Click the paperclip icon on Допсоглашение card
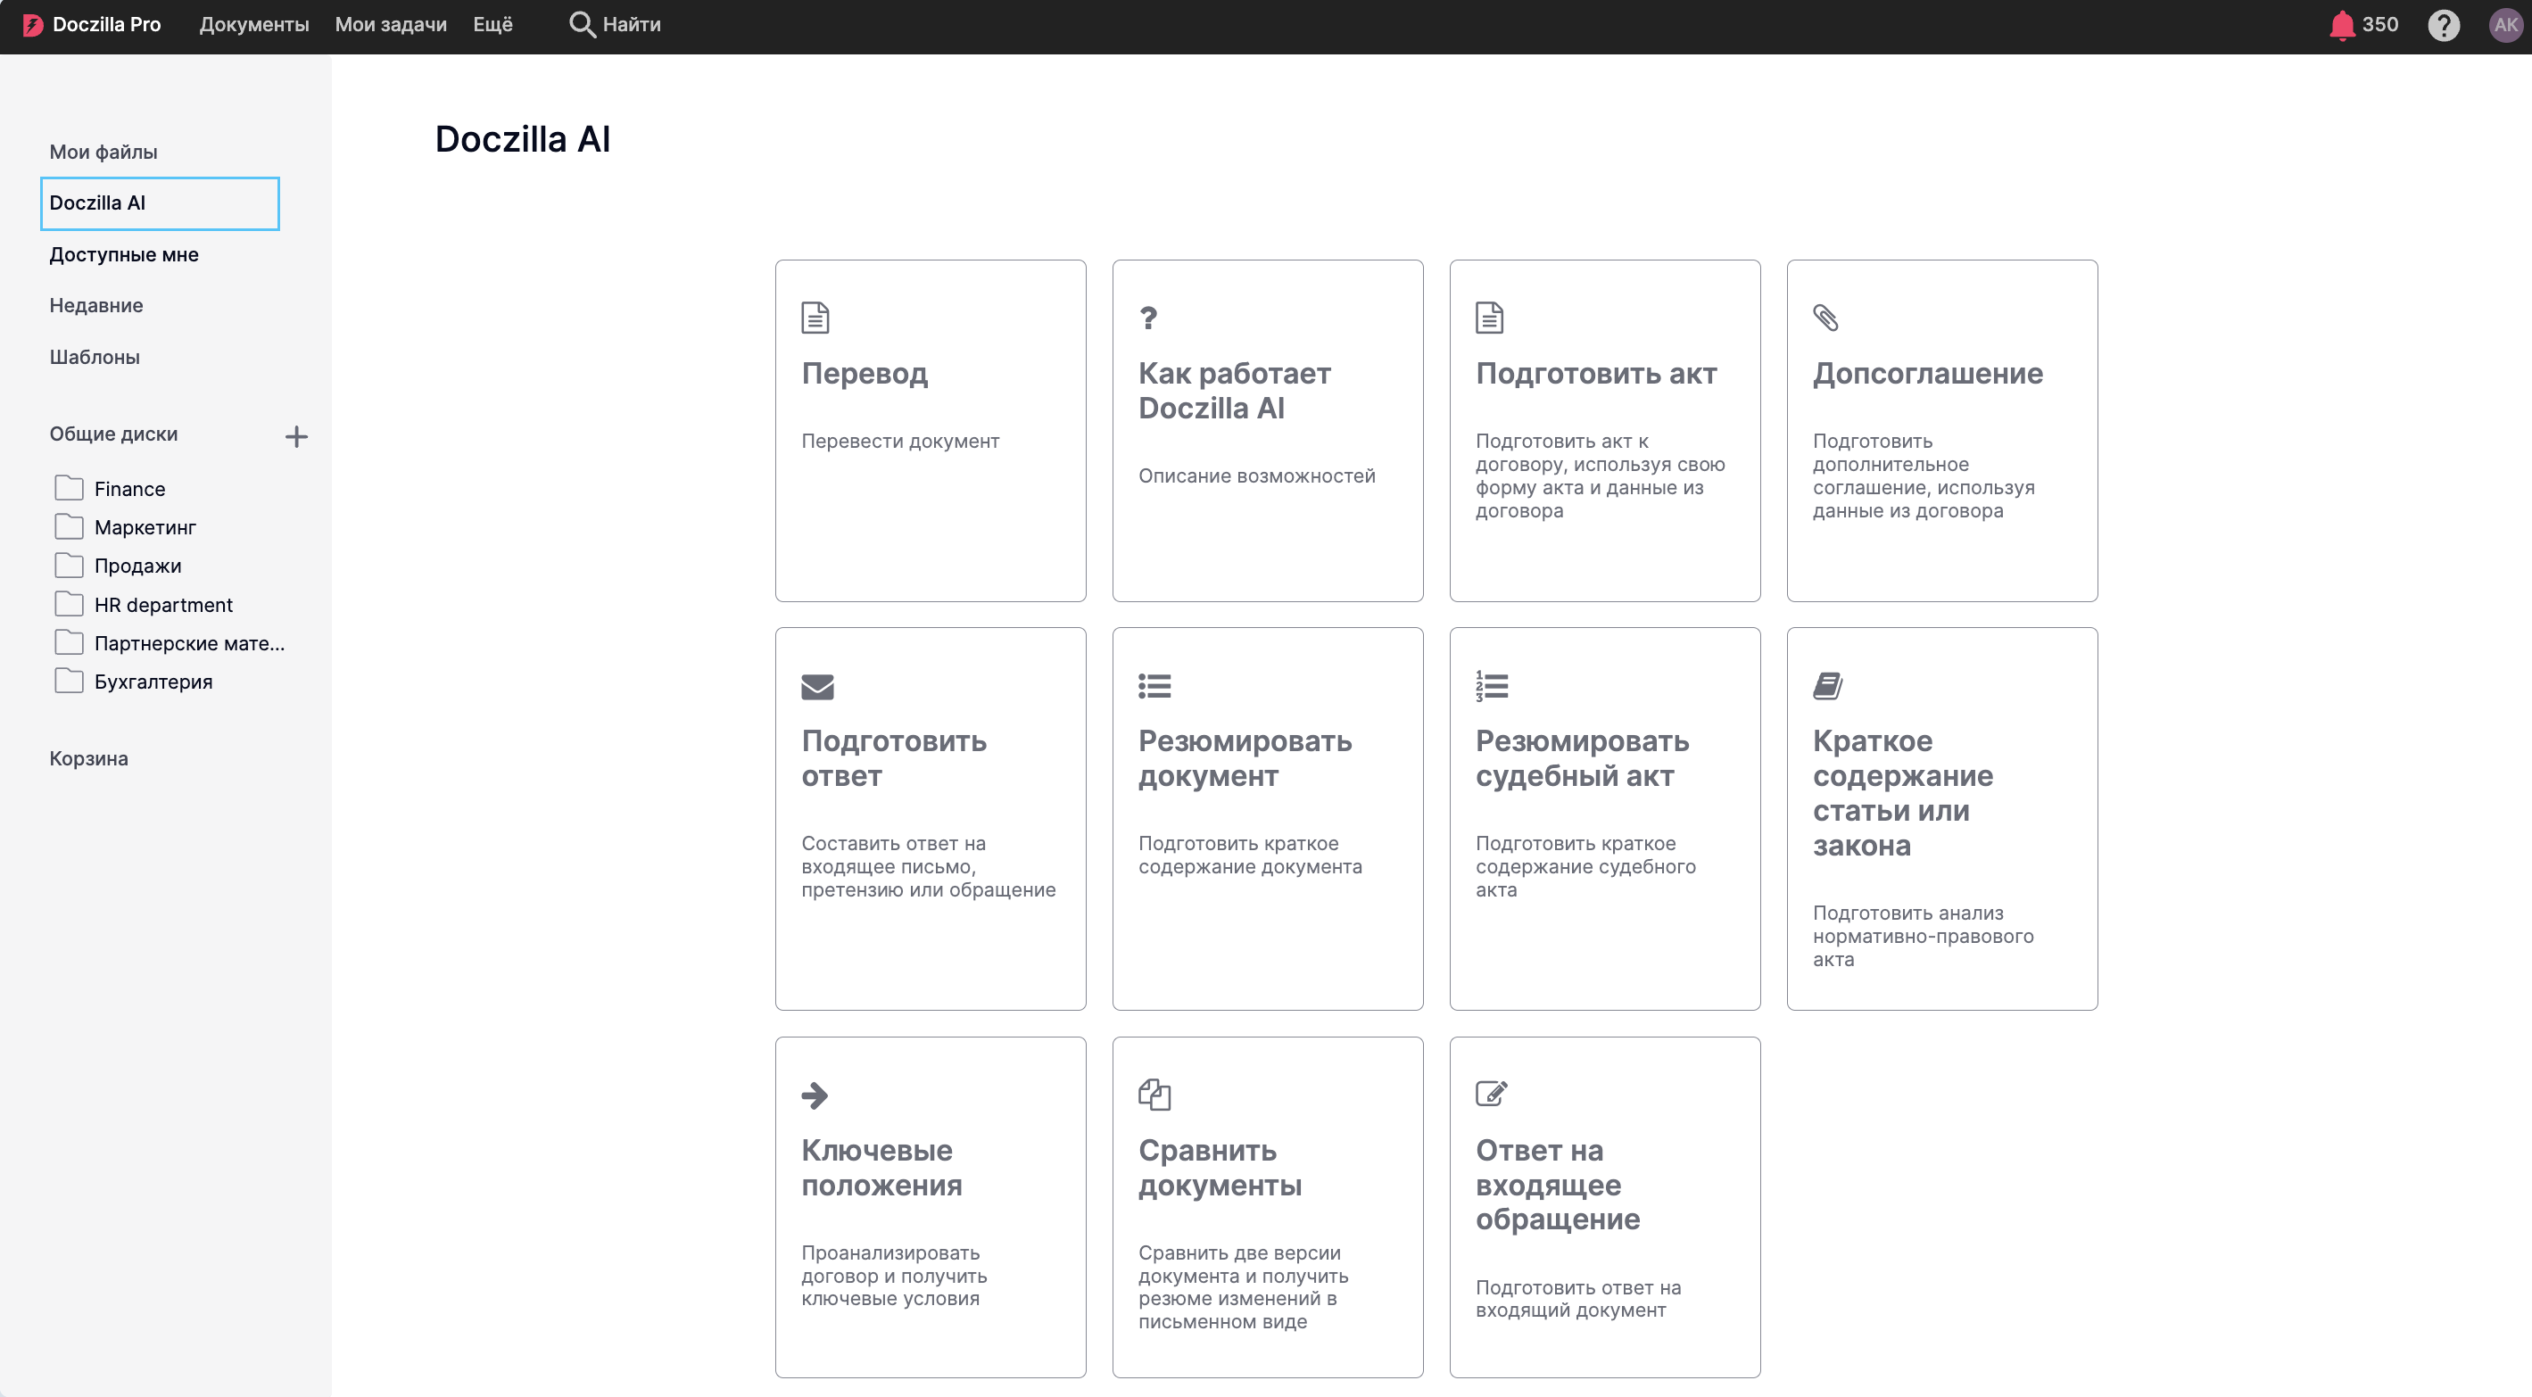 (1825, 318)
